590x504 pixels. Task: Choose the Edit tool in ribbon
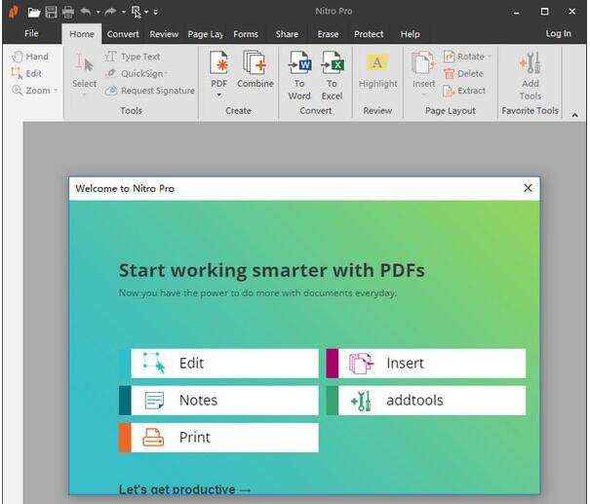point(26,73)
